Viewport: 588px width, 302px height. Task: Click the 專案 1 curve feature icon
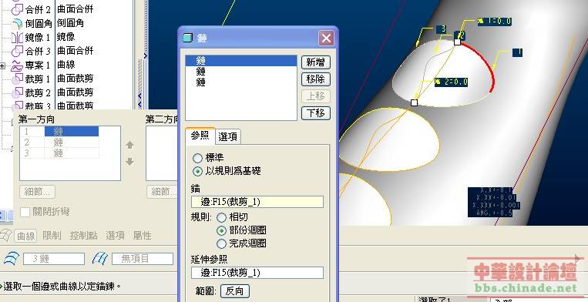click(17, 65)
